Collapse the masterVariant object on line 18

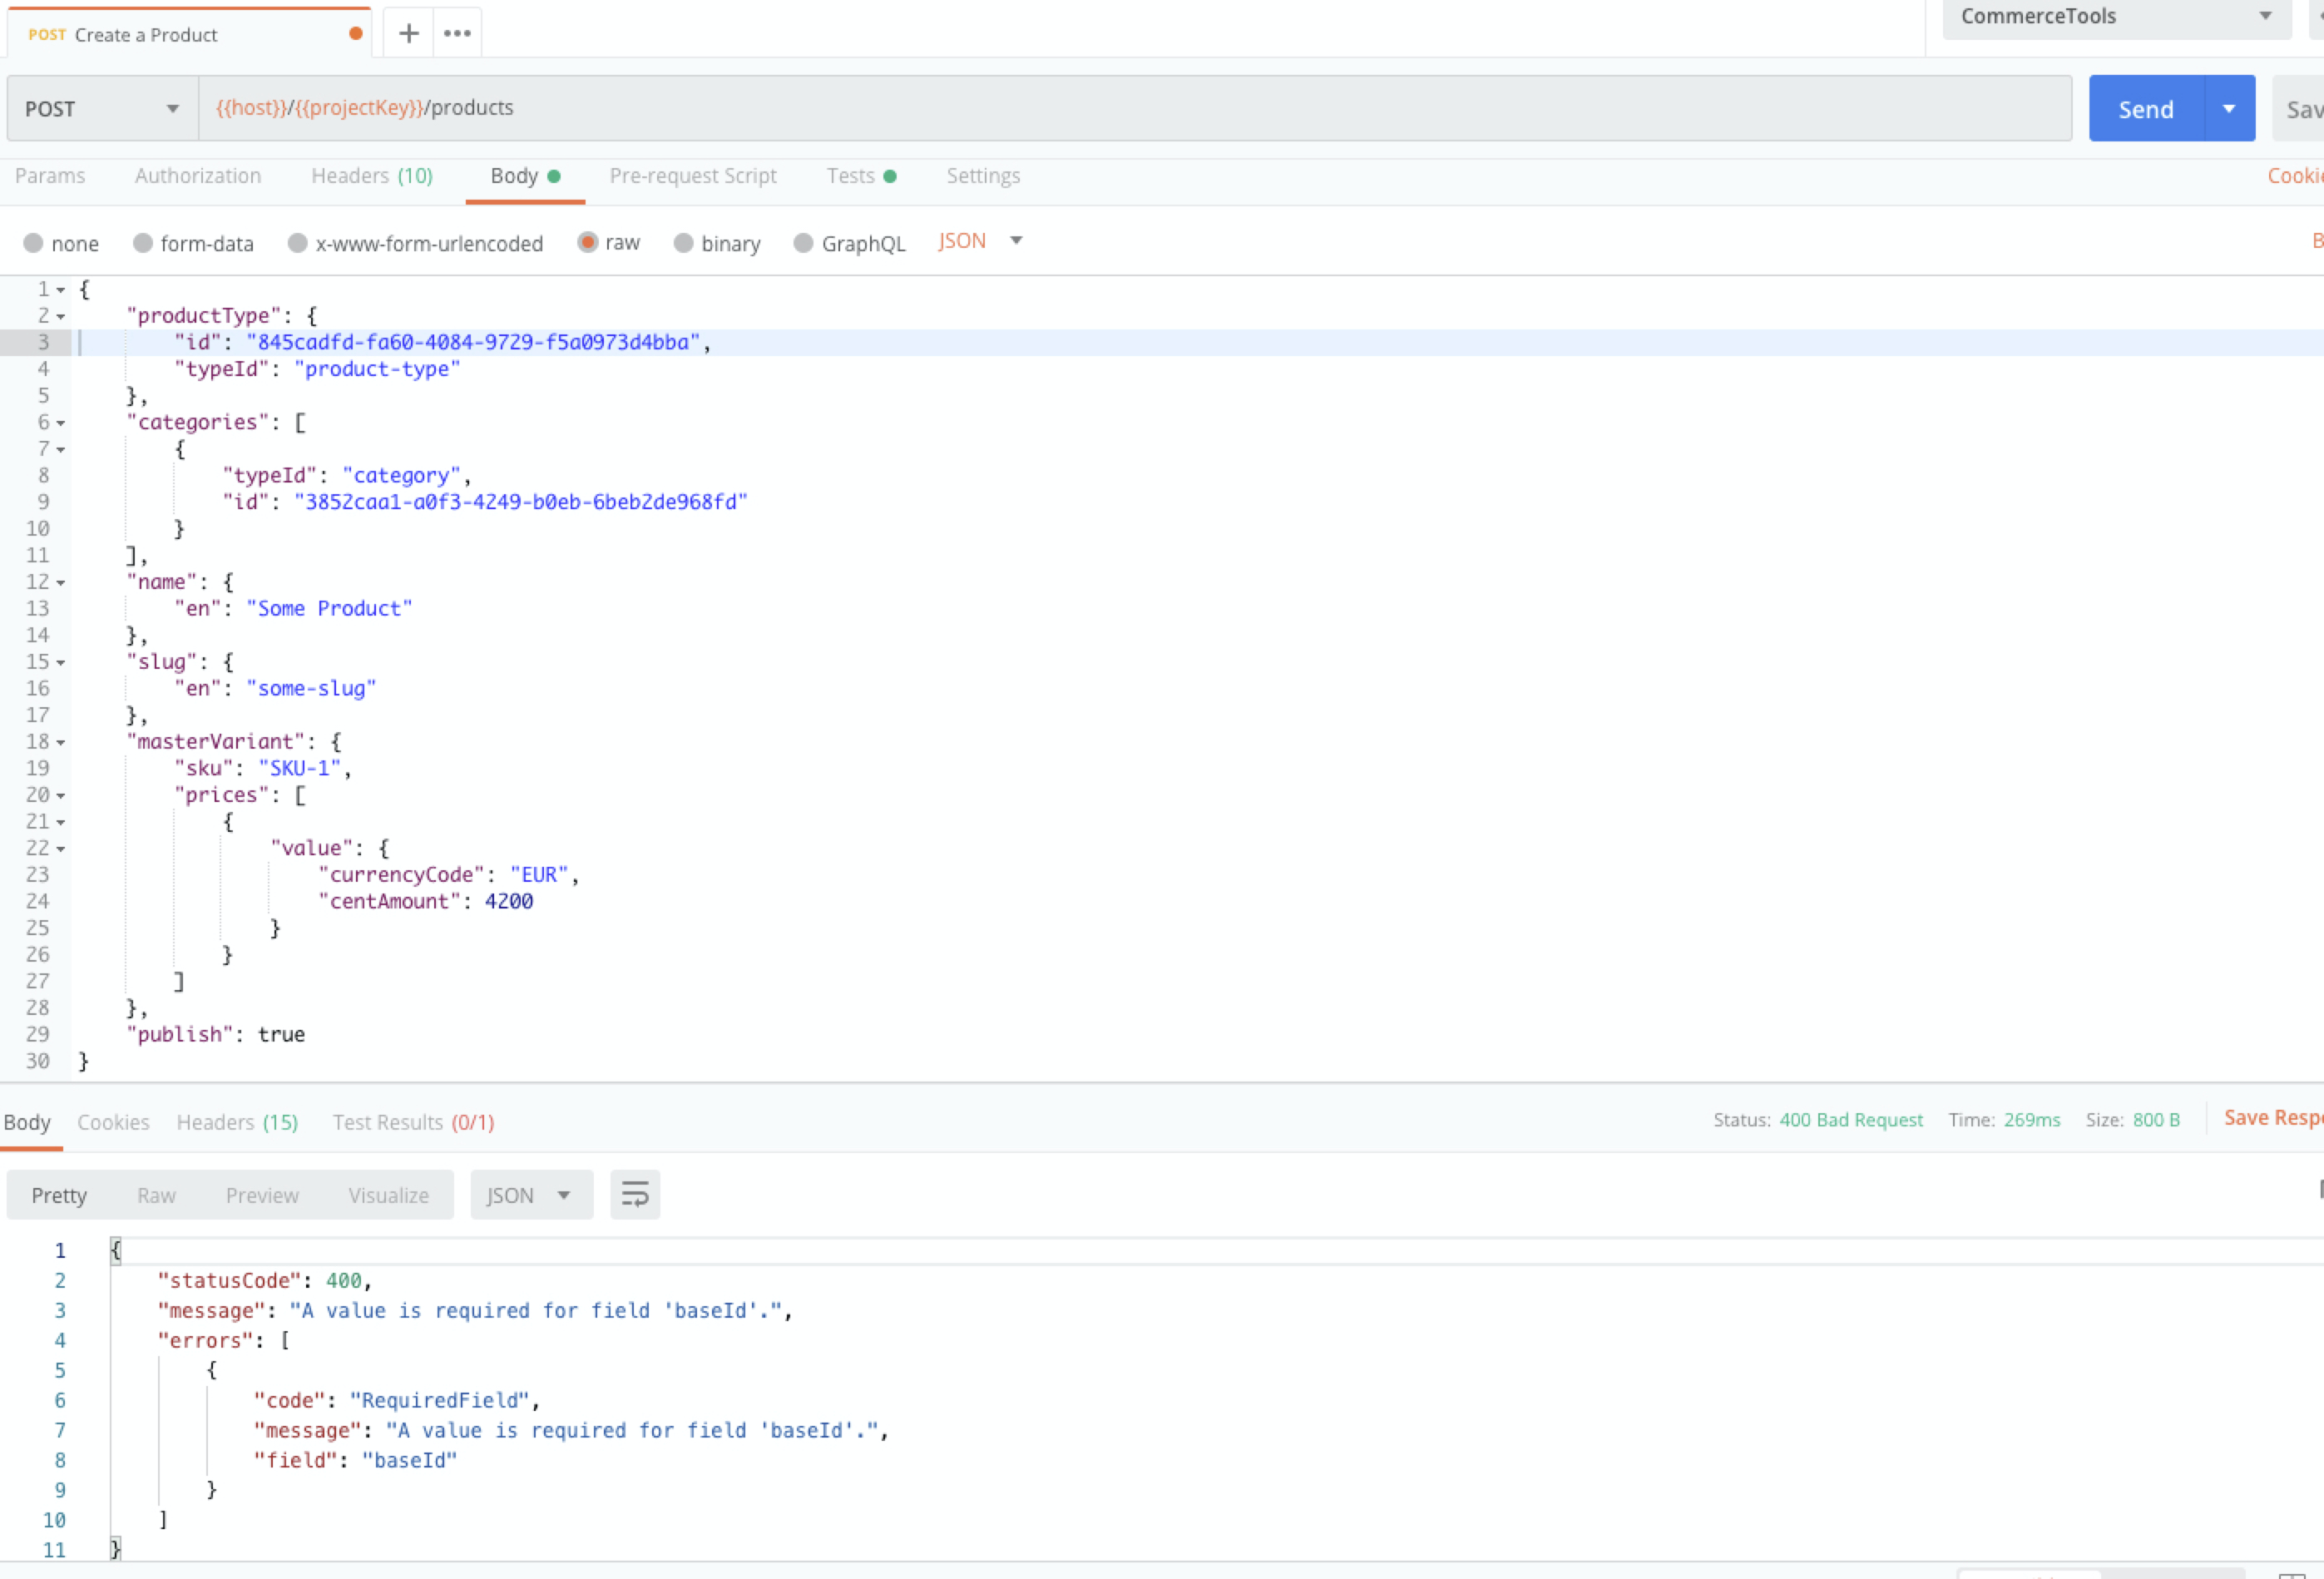[59, 741]
